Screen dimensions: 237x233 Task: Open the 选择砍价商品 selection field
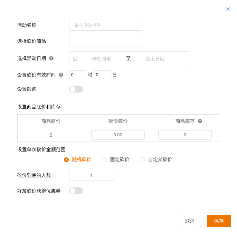[x=106, y=41]
